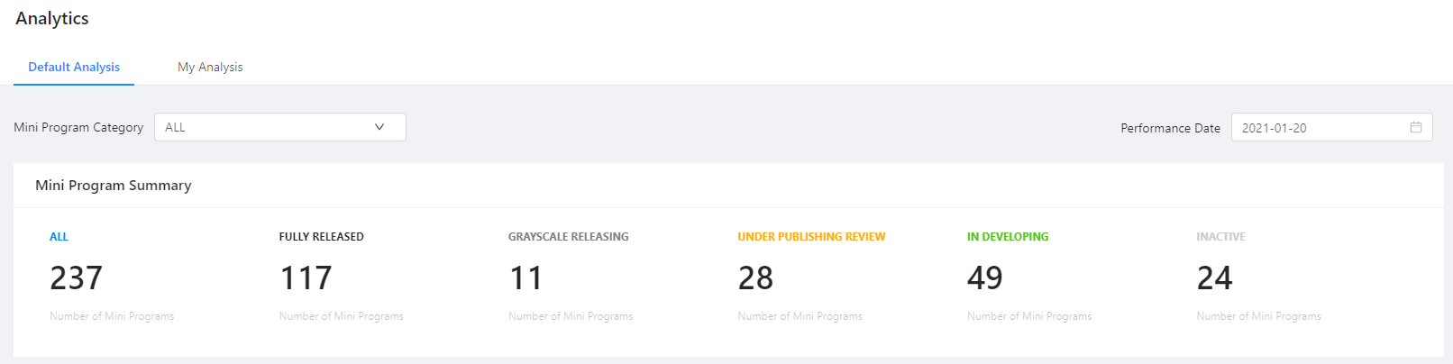
Task: Click the in developing count 49
Action: tap(985, 278)
